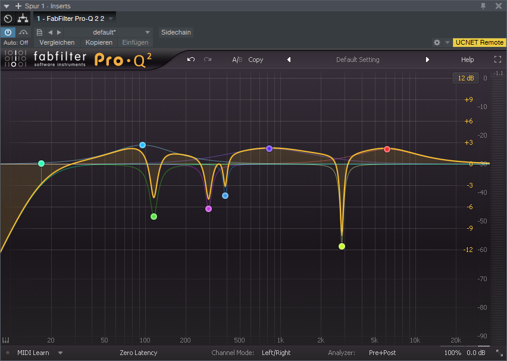Go to next preset arrow
Screen dimensions: 507x361
[x=427, y=60]
